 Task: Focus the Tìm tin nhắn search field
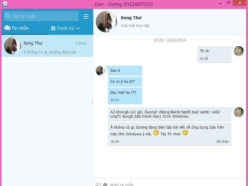[41, 16]
